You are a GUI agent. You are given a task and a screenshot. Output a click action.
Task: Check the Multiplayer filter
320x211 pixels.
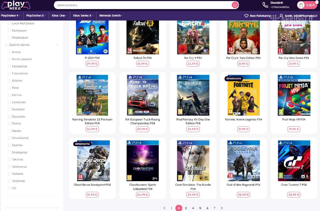(10, 31)
